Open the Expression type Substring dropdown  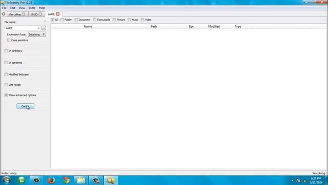pos(37,34)
